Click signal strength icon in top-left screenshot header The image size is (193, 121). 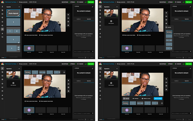(x=85, y=2)
